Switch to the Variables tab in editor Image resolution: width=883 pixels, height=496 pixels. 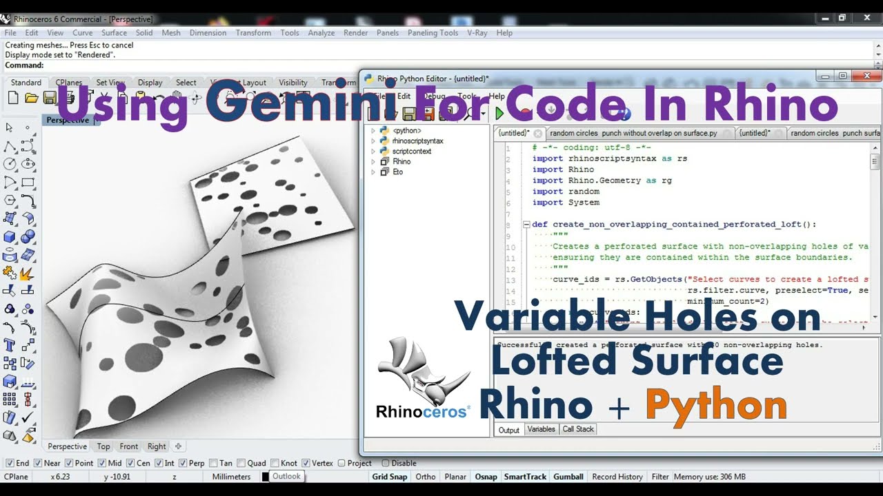click(x=541, y=429)
